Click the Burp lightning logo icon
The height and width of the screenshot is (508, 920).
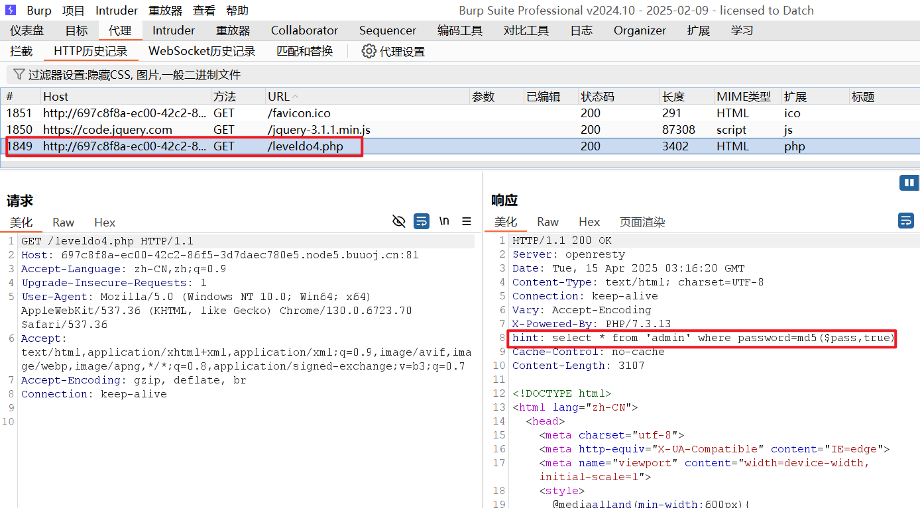[x=11, y=10]
